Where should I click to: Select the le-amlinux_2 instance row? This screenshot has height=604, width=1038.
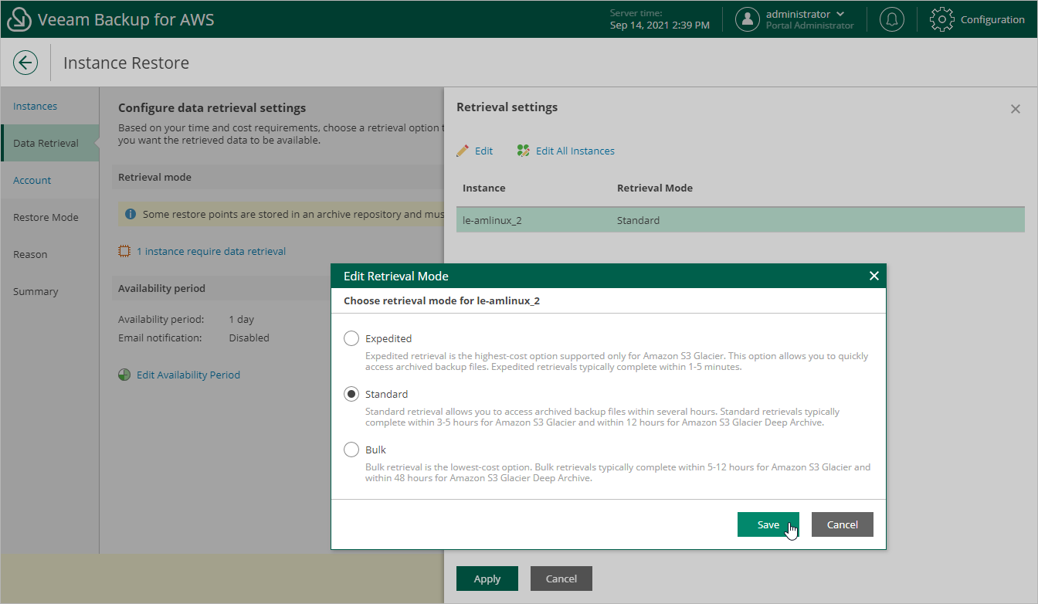740,220
